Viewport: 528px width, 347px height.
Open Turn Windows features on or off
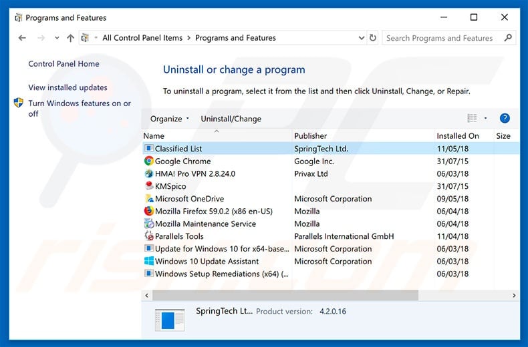point(80,108)
